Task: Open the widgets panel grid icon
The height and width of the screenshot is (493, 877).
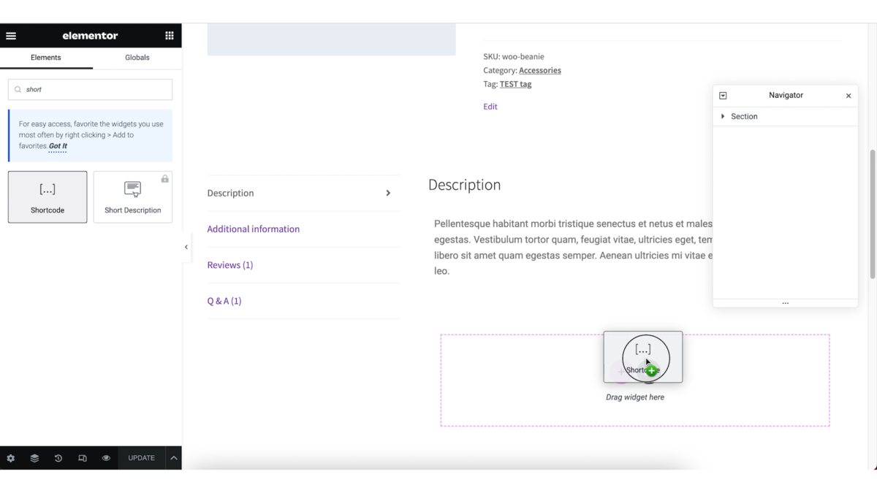Action: tap(169, 35)
